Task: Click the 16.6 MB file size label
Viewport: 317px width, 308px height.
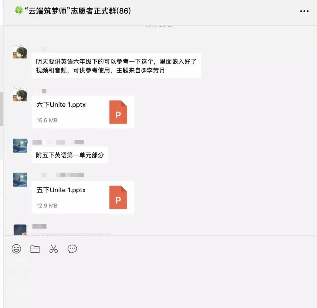Action: click(47, 120)
